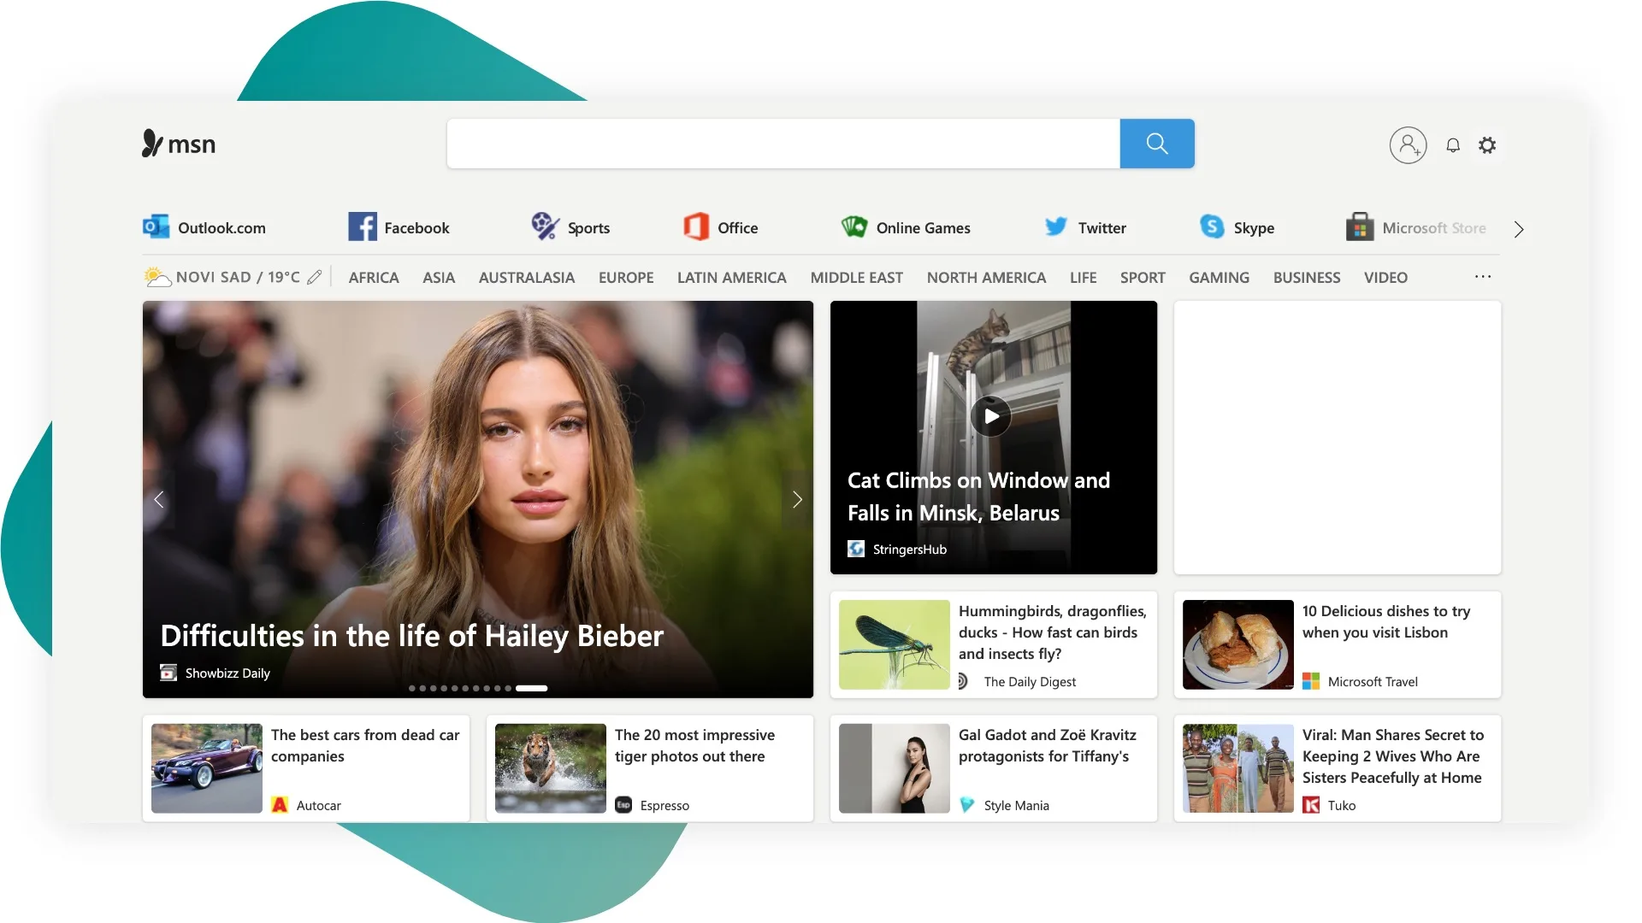Open notifications bell icon
This screenshot has height=923, width=1642.
(1453, 145)
